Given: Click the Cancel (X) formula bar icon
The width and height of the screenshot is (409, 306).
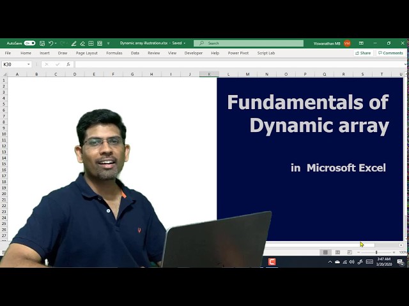Looking at the screenshot, I should (47, 64).
